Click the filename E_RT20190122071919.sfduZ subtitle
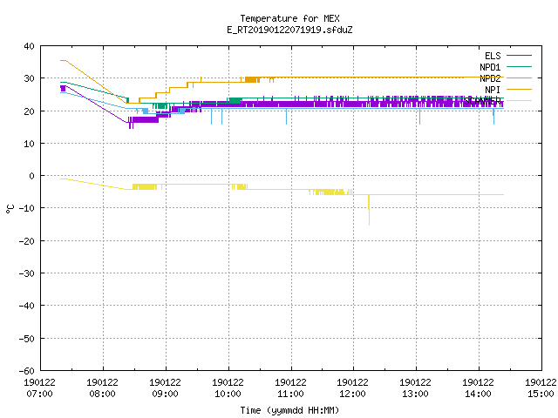This screenshot has width=558, height=418. coord(289,30)
